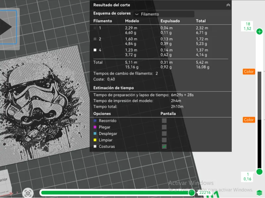
Task: Click the 3D view cube icon near progress bar
Action: coord(28,193)
